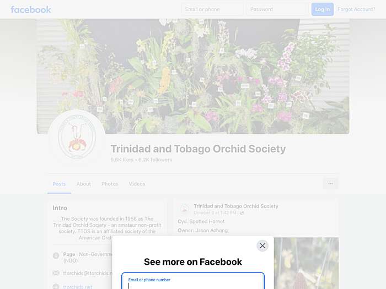386x289 pixels.
Task: Open the ttorchids.net website link
Action: [x=78, y=287]
